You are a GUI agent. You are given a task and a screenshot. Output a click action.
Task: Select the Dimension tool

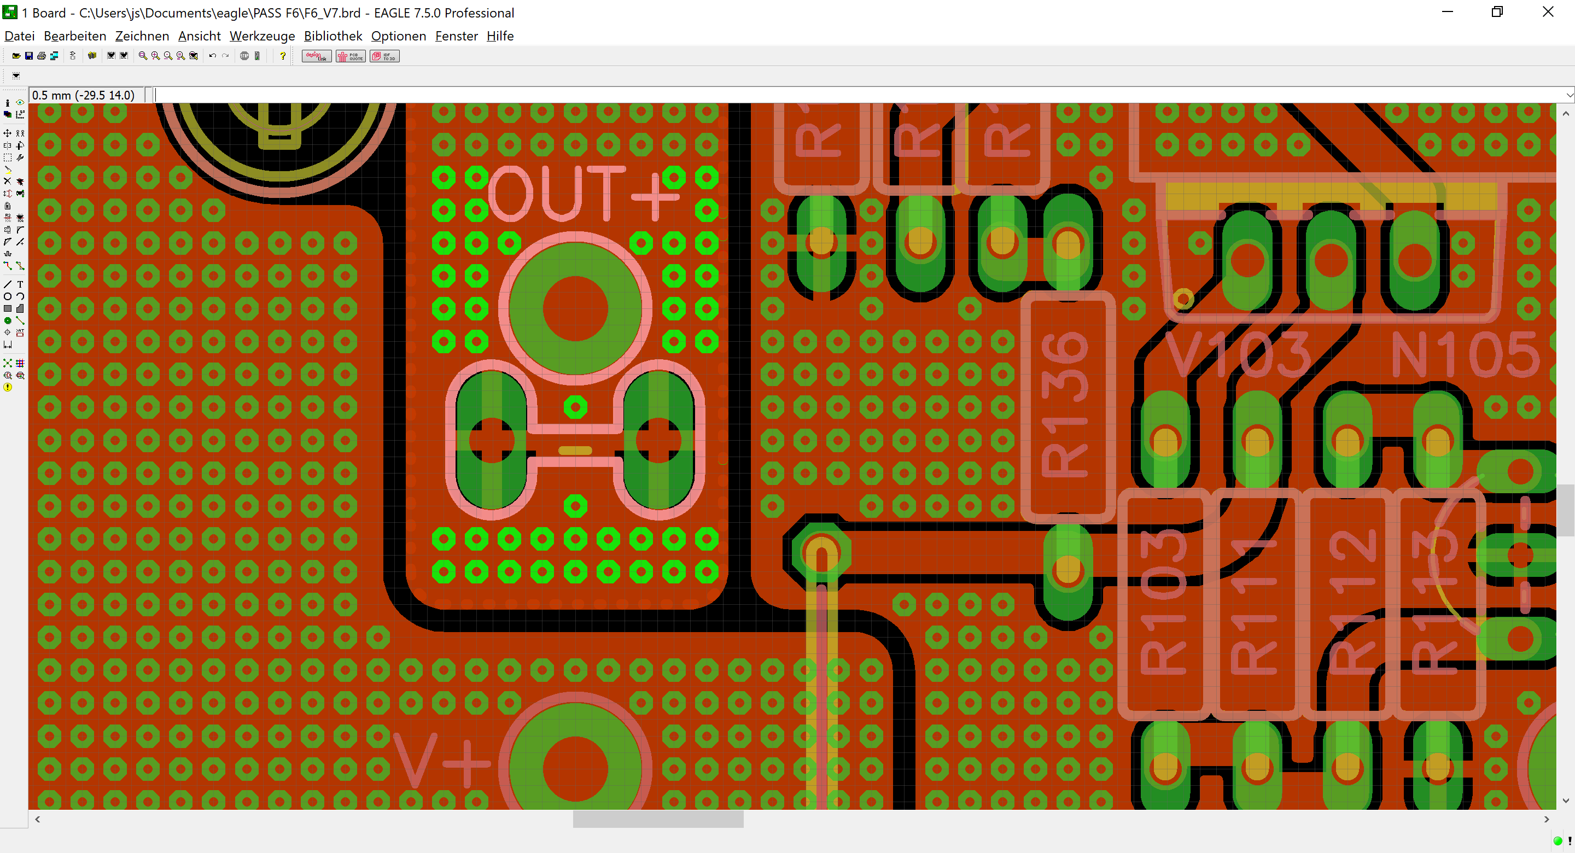point(7,345)
